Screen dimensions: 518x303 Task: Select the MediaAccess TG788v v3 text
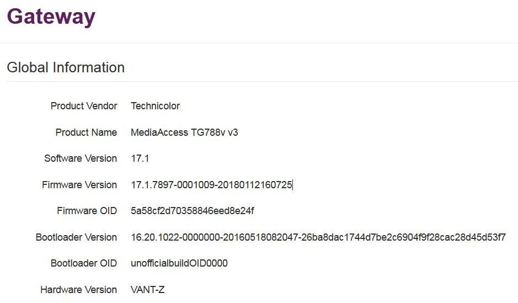[184, 132]
